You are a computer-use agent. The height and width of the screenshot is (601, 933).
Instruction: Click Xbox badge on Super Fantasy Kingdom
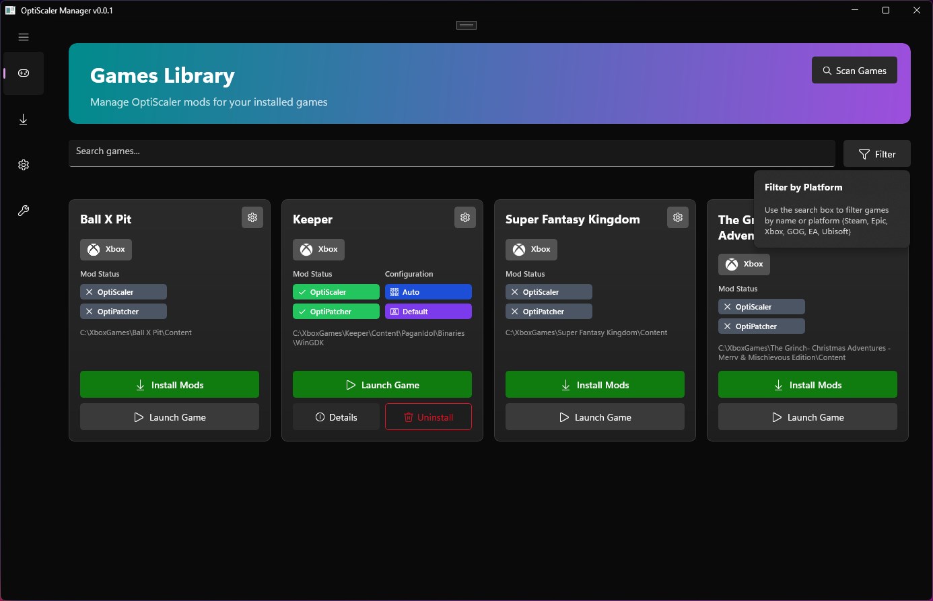pyautogui.click(x=532, y=250)
